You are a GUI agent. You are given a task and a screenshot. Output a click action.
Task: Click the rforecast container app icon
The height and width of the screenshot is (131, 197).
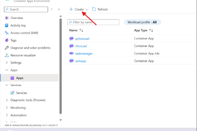[x=71, y=46]
